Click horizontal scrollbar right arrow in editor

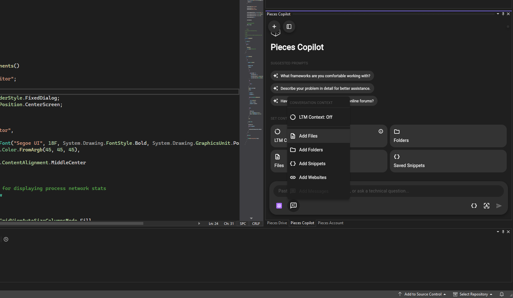(199, 224)
